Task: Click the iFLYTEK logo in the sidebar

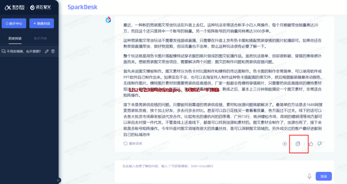Action: [x=15, y=7]
